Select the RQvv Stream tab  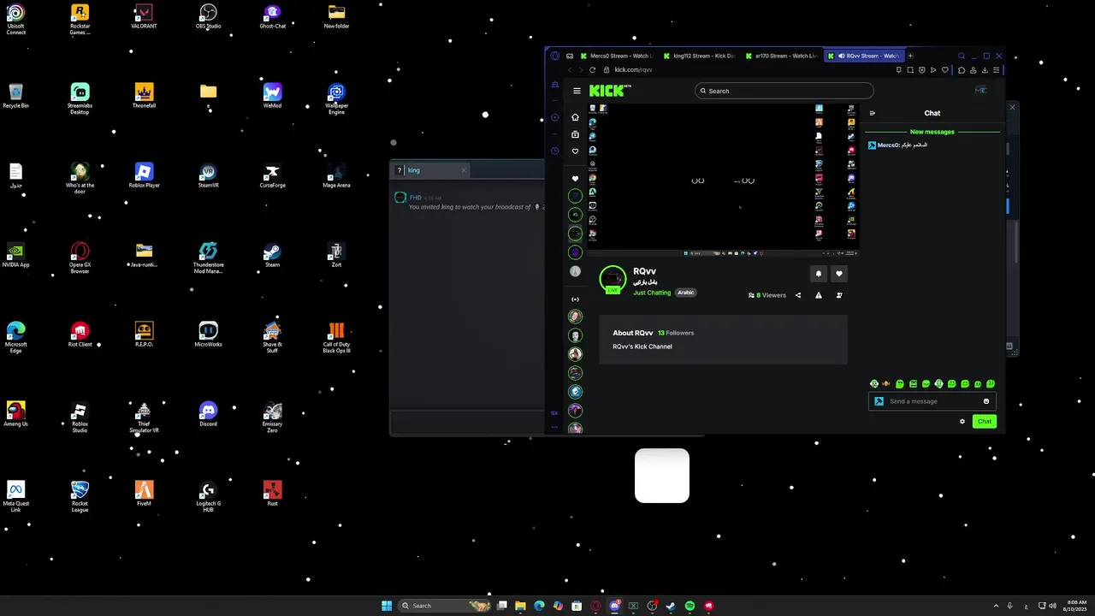pyautogui.click(x=864, y=56)
